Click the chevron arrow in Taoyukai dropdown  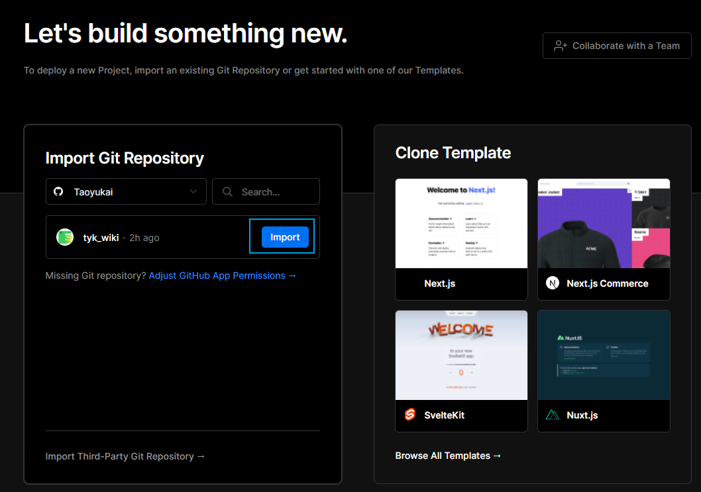(193, 192)
